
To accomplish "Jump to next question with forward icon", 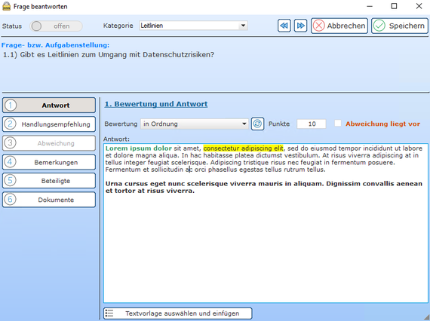I will point(300,26).
